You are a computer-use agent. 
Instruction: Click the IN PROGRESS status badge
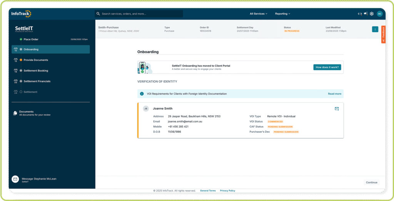[292, 31]
